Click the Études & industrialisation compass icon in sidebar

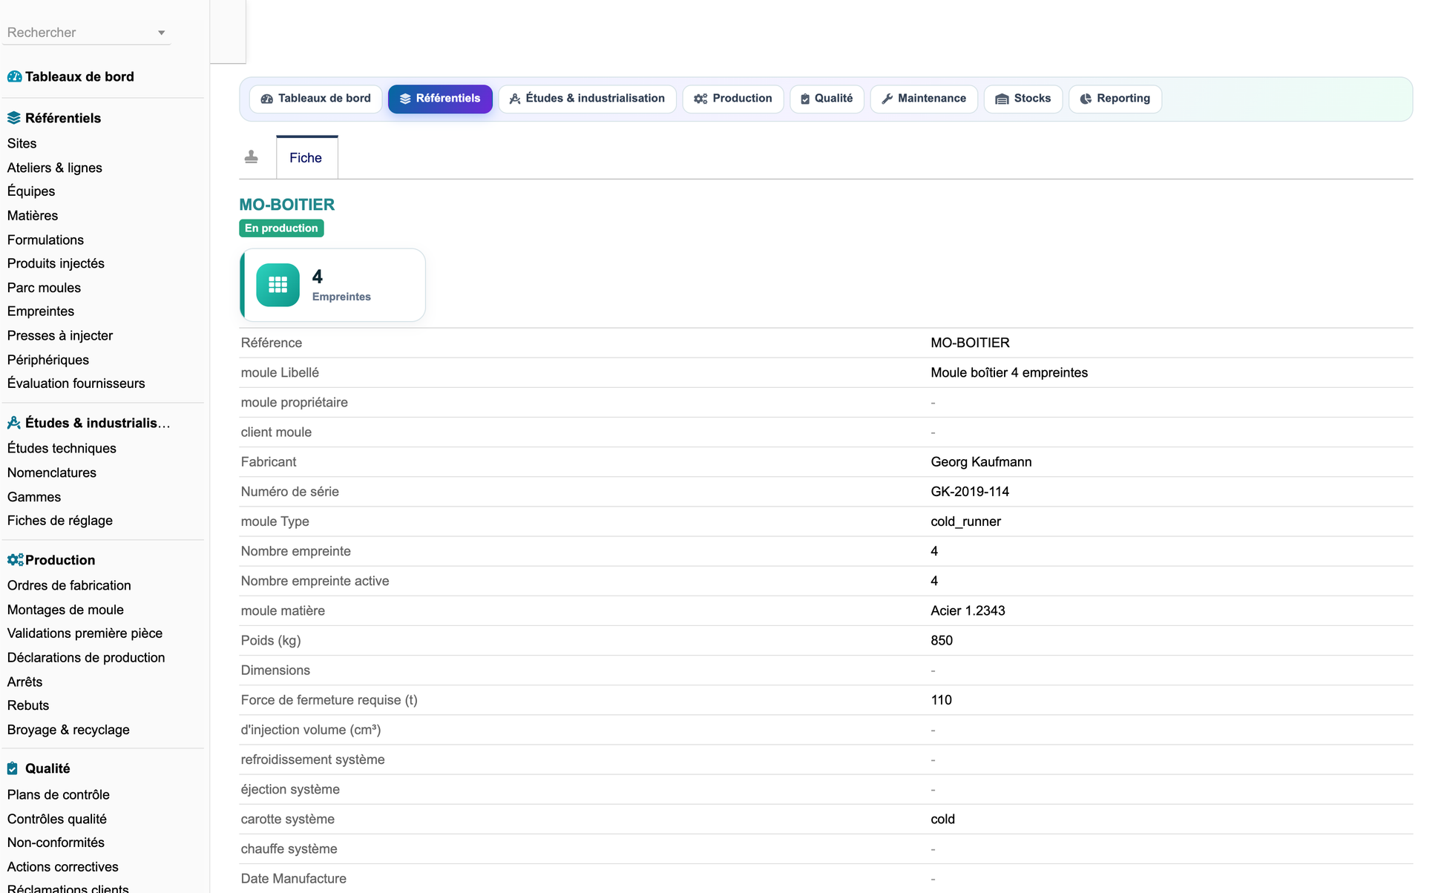pos(14,423)
